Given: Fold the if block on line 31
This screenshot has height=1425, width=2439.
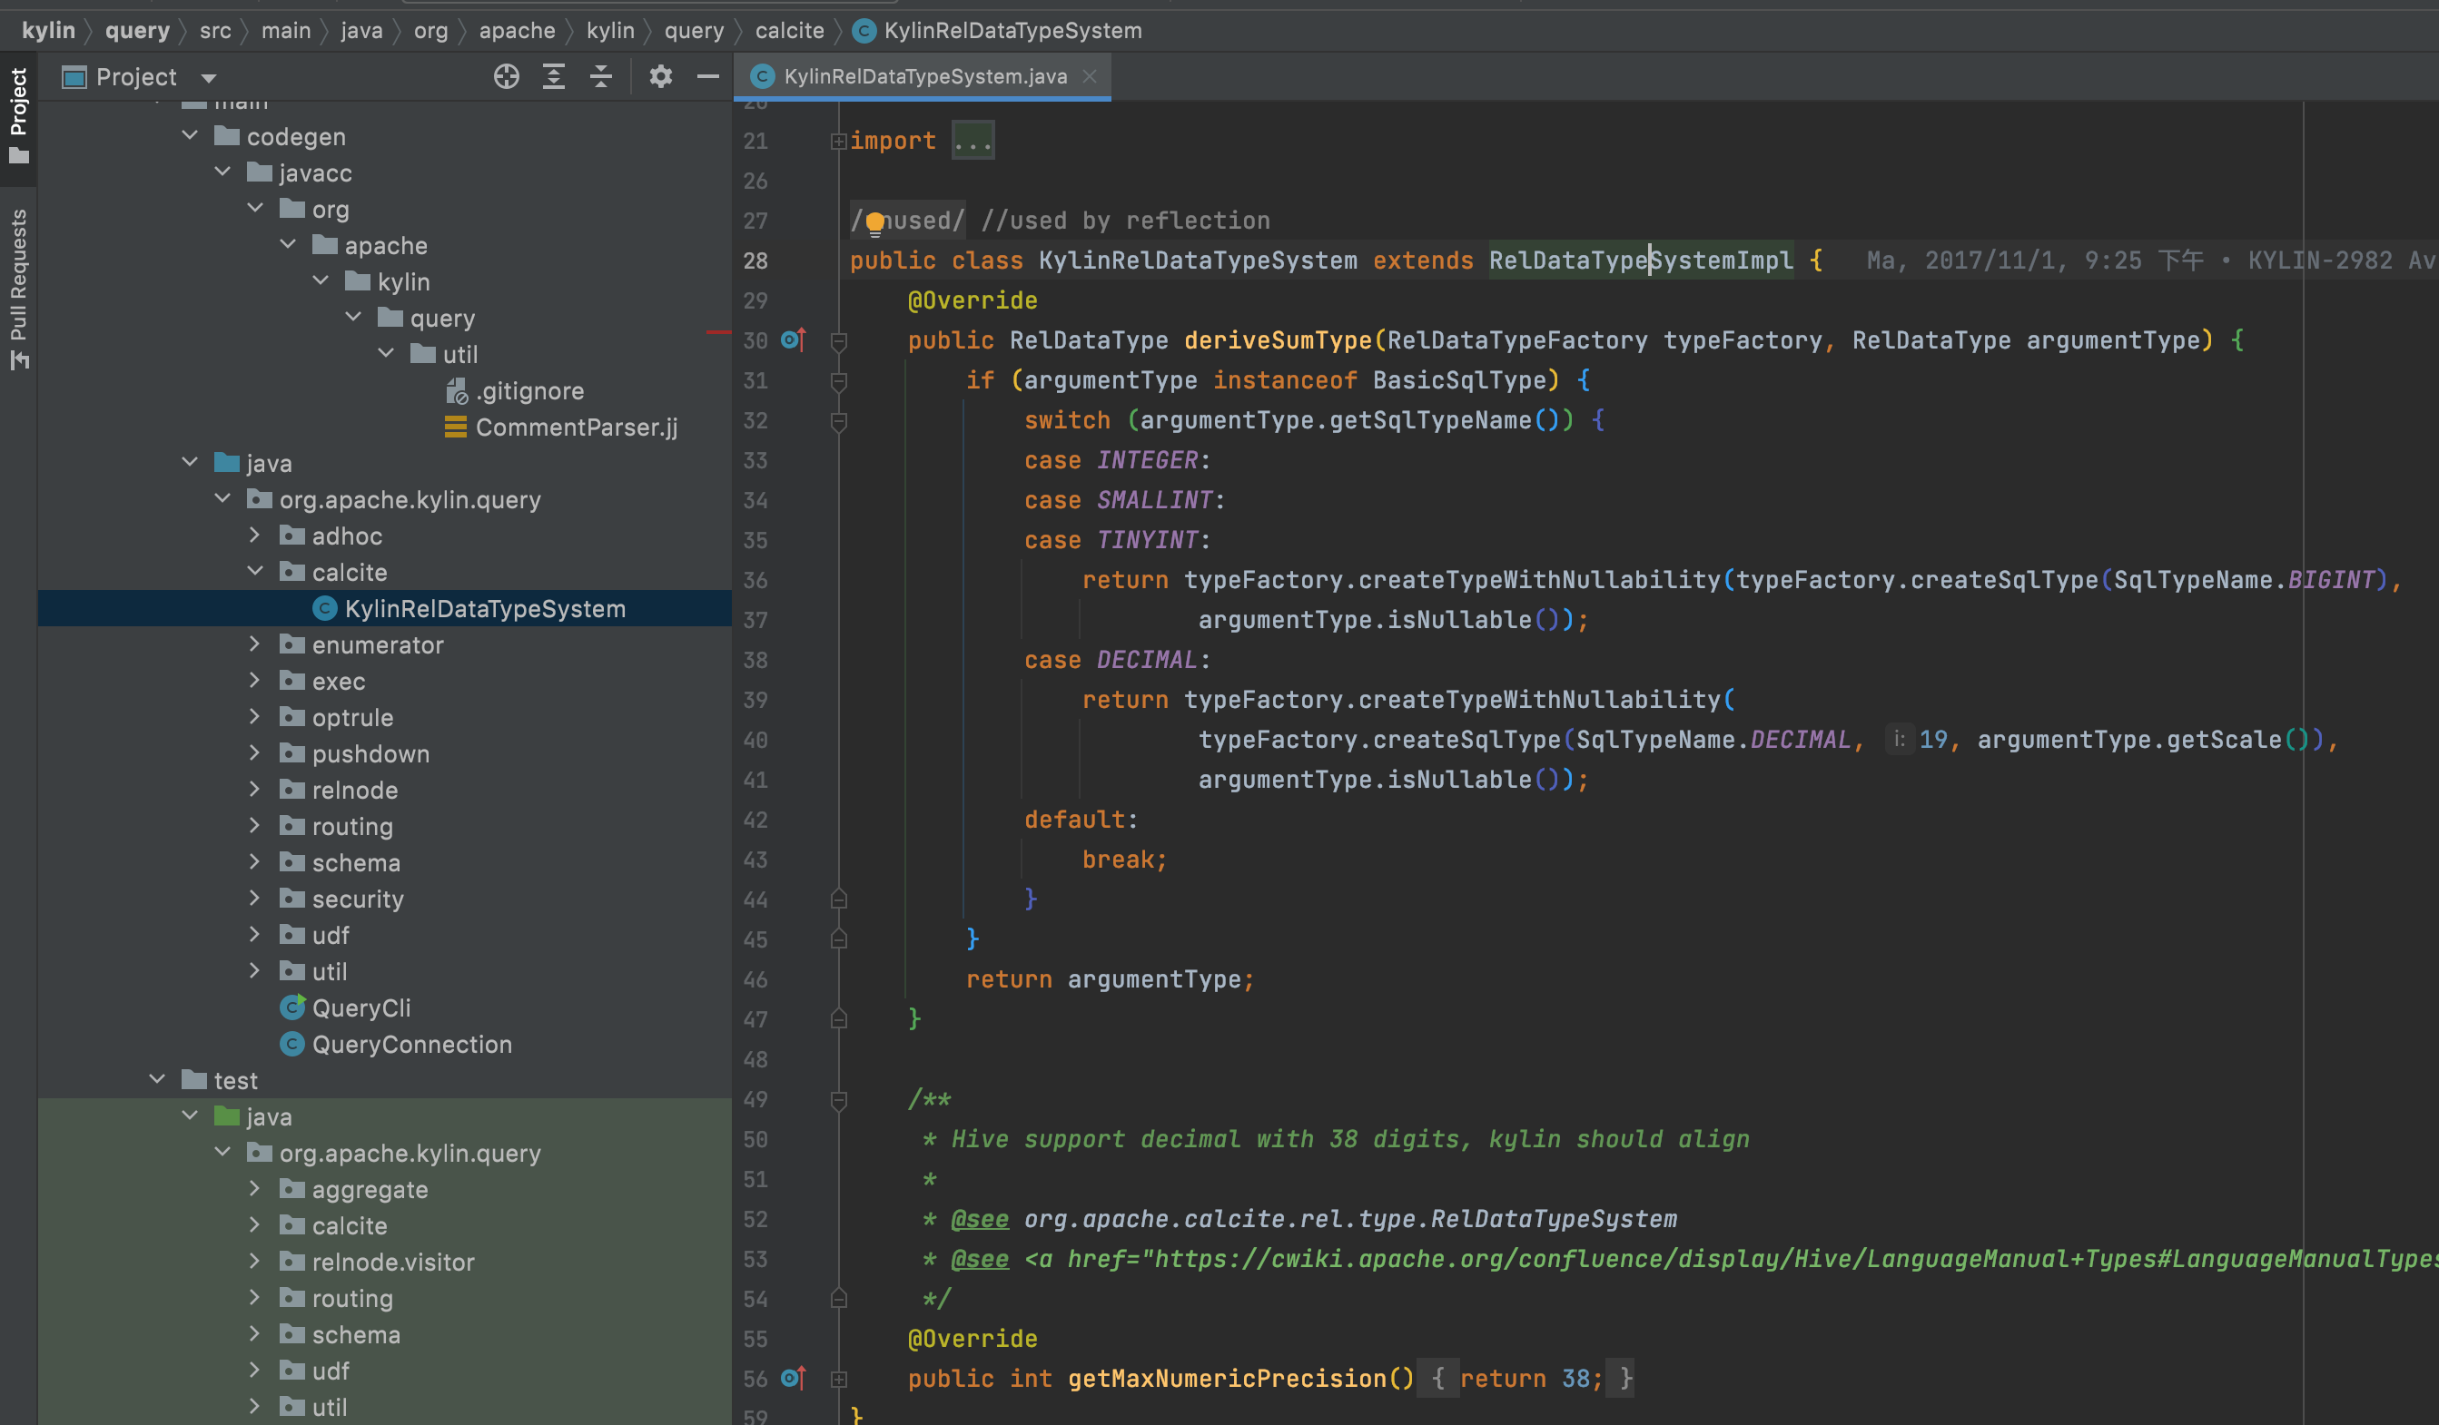Looking at the screenshot, I should tap(838, 381).
